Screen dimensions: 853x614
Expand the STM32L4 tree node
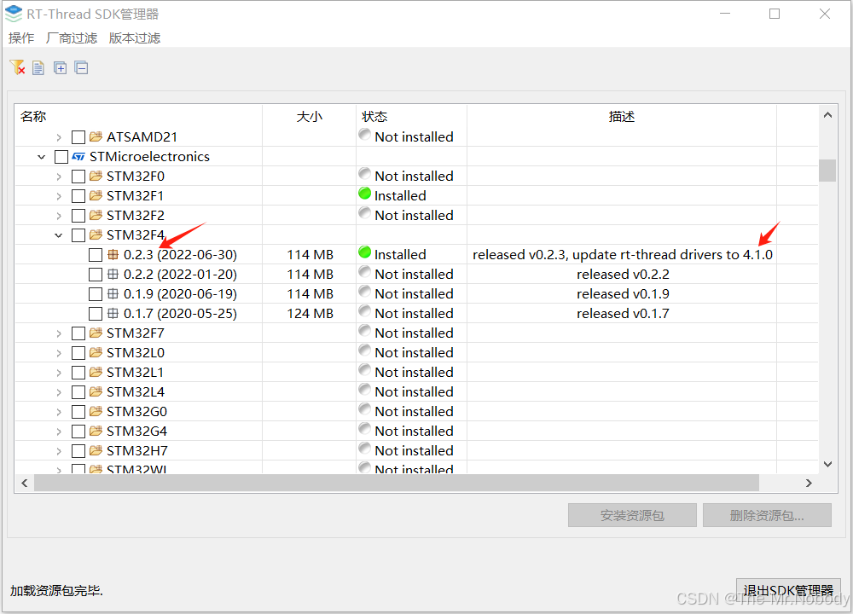pyautogui.click(x=59, y=392)
